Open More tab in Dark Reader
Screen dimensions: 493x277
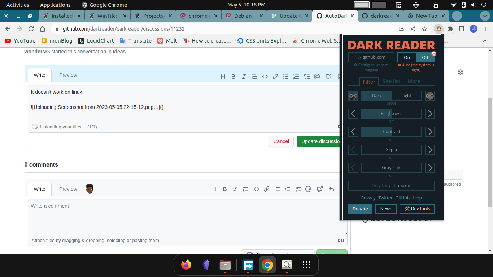tap(414, 81)
